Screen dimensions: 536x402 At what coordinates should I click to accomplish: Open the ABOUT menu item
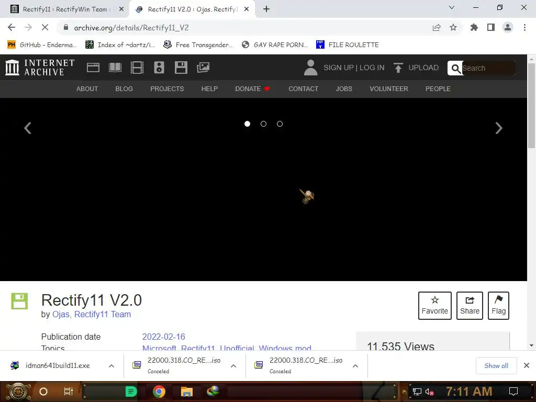[x=87, y=89]
